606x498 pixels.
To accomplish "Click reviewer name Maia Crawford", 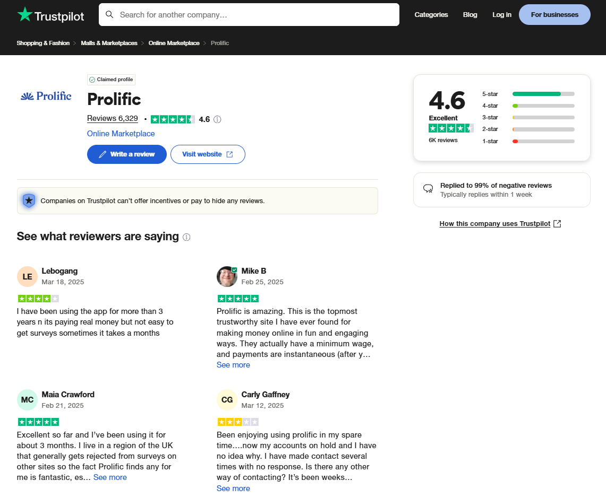I will (68, 395).
